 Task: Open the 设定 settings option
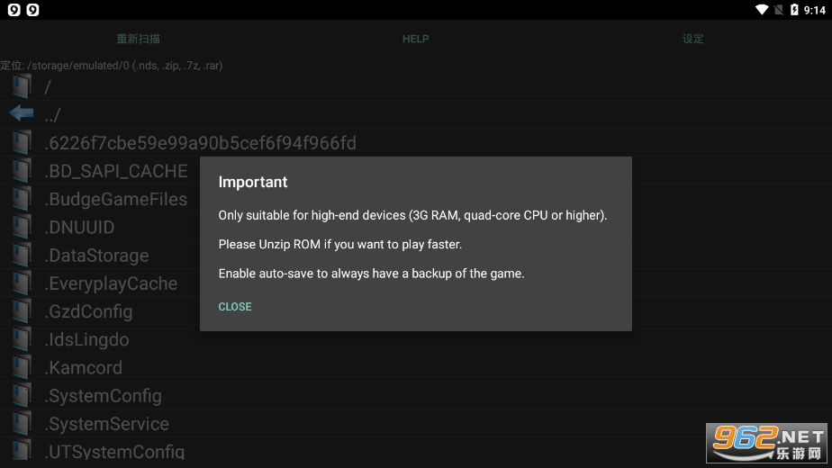(692, 39)
